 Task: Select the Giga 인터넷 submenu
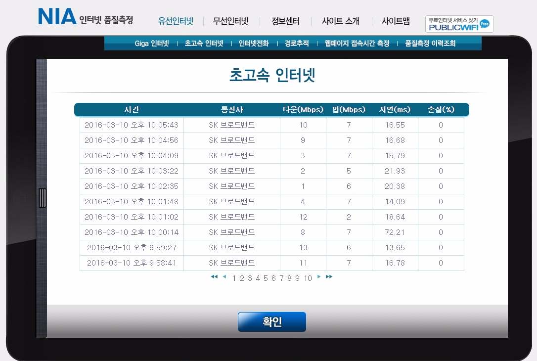click(152, 44)
